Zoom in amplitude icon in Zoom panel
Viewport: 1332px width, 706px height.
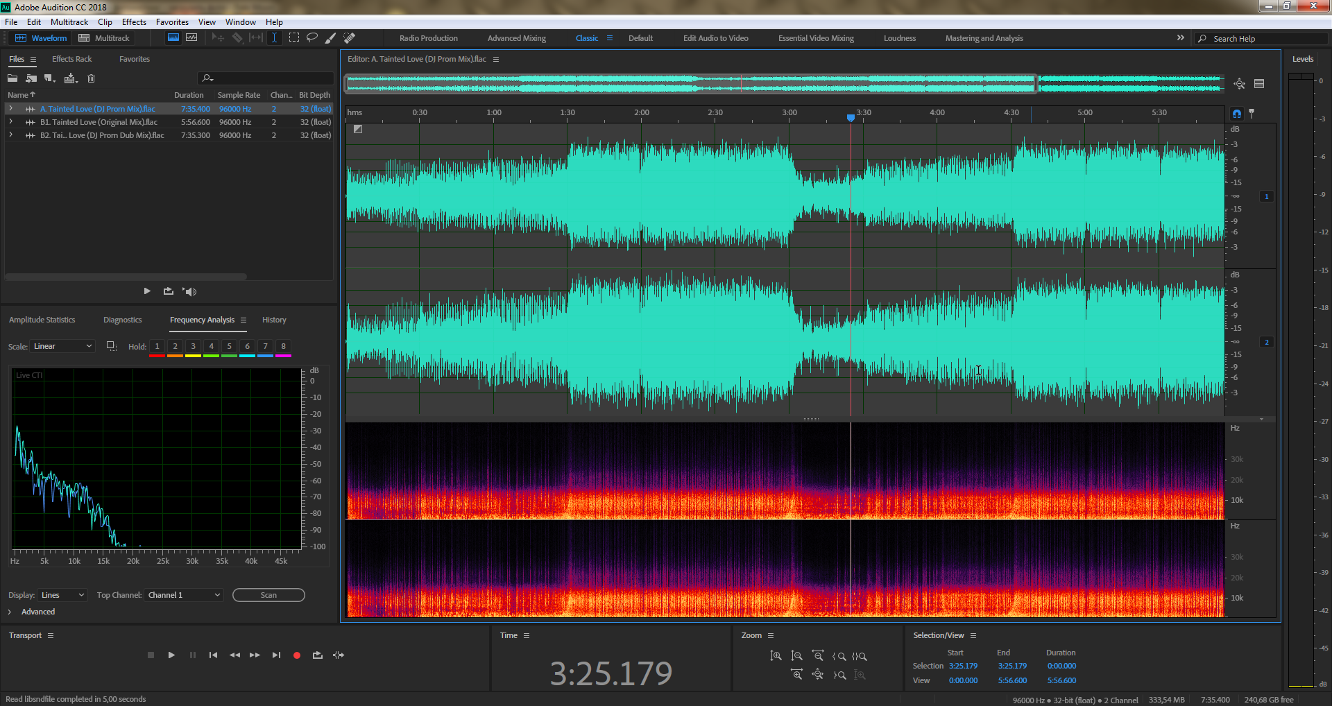point(776,656)
